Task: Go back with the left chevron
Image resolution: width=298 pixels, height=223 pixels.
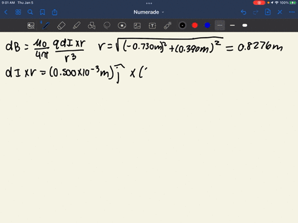Action: point(6,12)
